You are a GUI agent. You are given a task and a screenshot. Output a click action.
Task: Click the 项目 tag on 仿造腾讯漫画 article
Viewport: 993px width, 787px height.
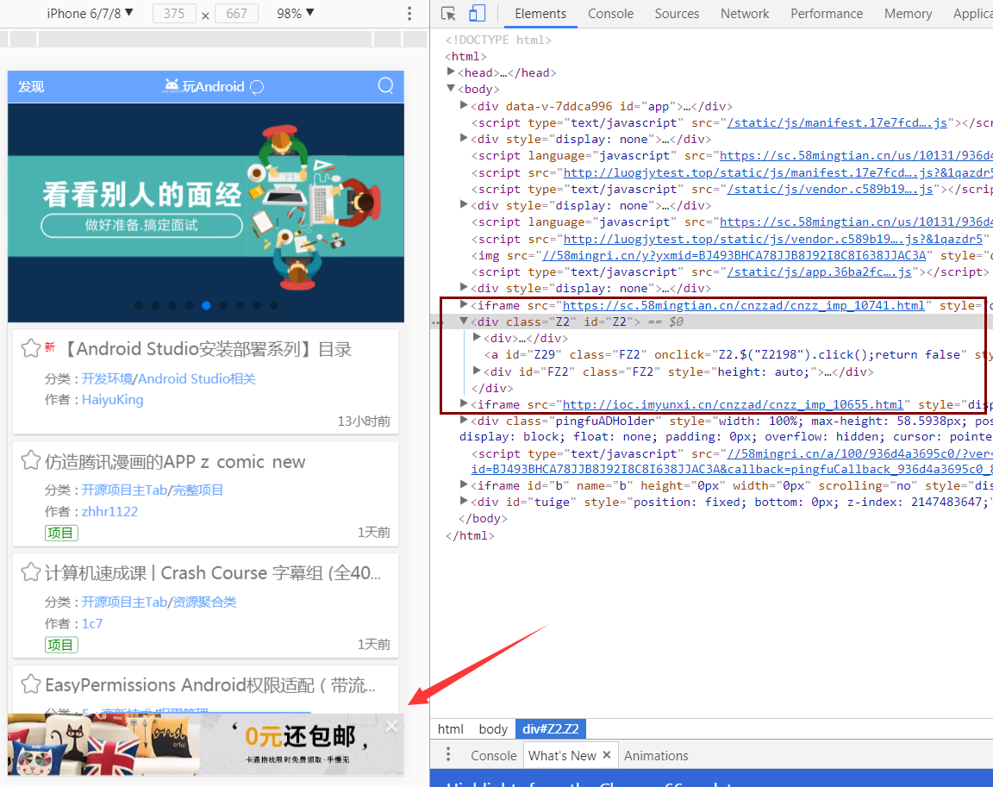[x=61, y=533]
